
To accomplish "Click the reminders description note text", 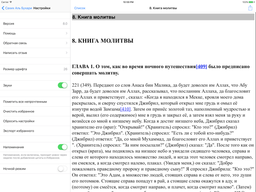I will coord(35,156).
